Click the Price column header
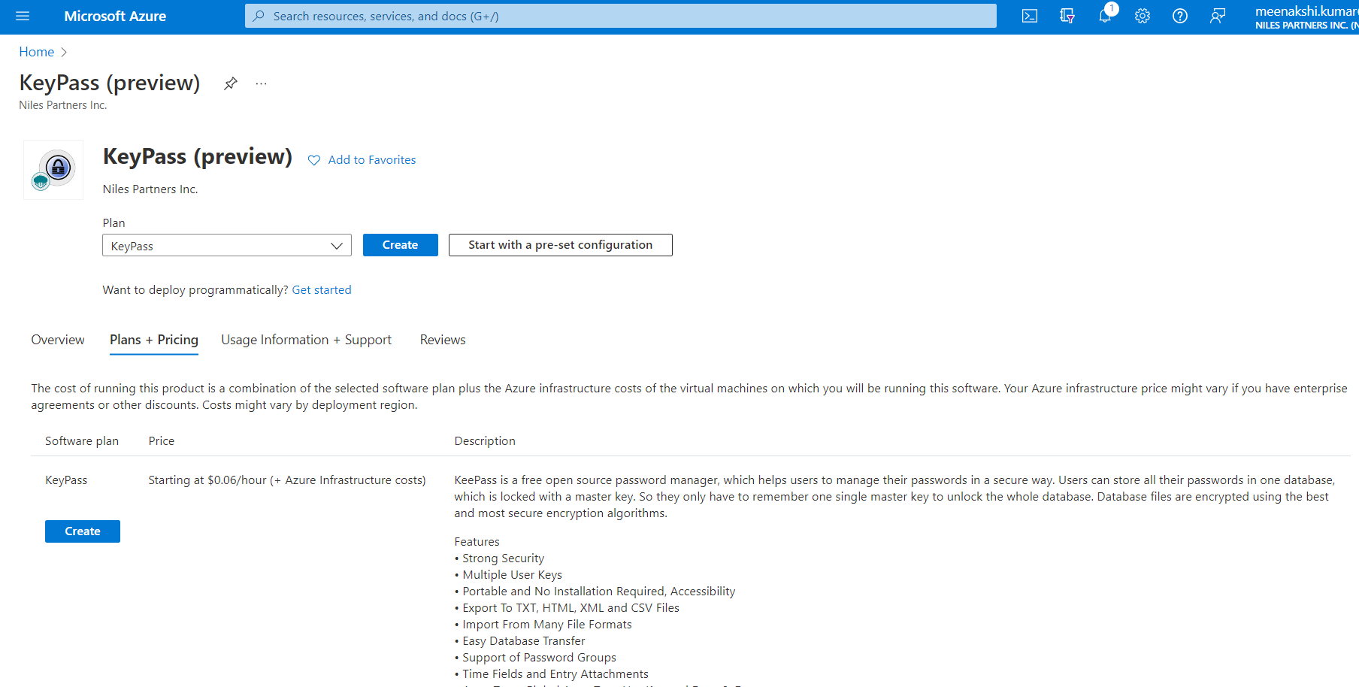This screenshot has width=1359, height=687. tap(162, 441)
